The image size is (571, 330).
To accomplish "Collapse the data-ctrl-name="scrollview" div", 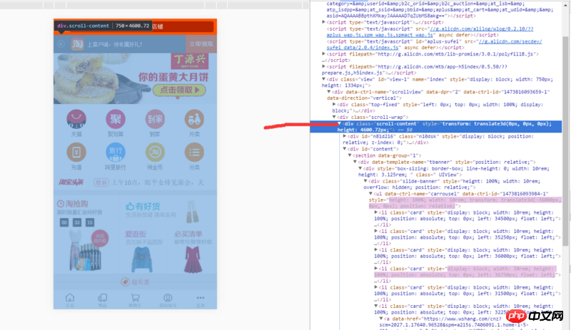I will coord(329,92).
